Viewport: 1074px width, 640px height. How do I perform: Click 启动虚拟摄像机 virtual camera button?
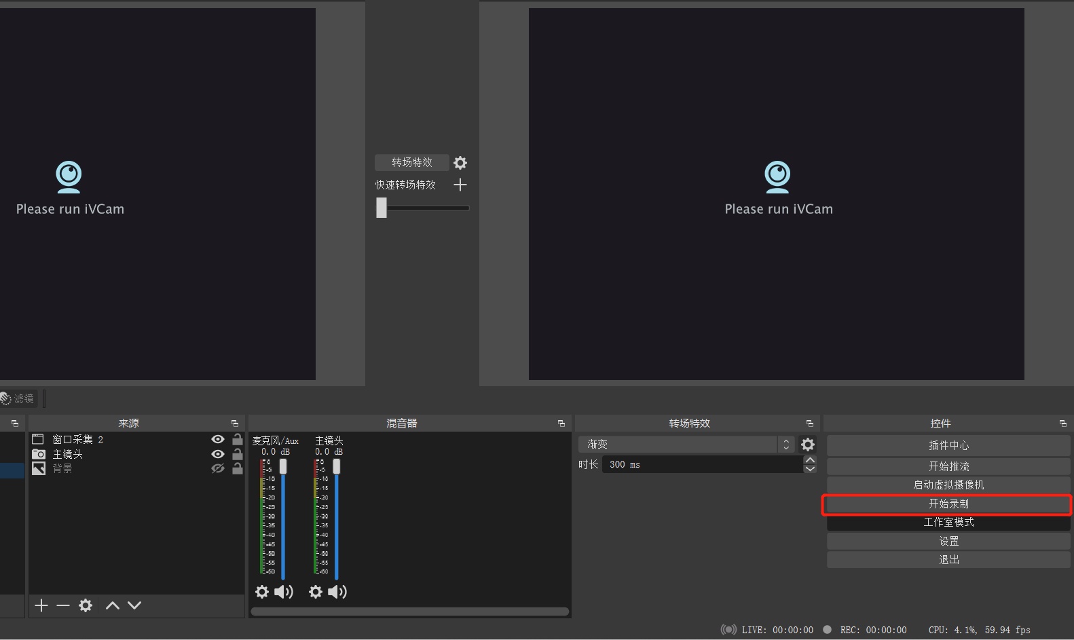pyautogui.click(x=948, y=485)
